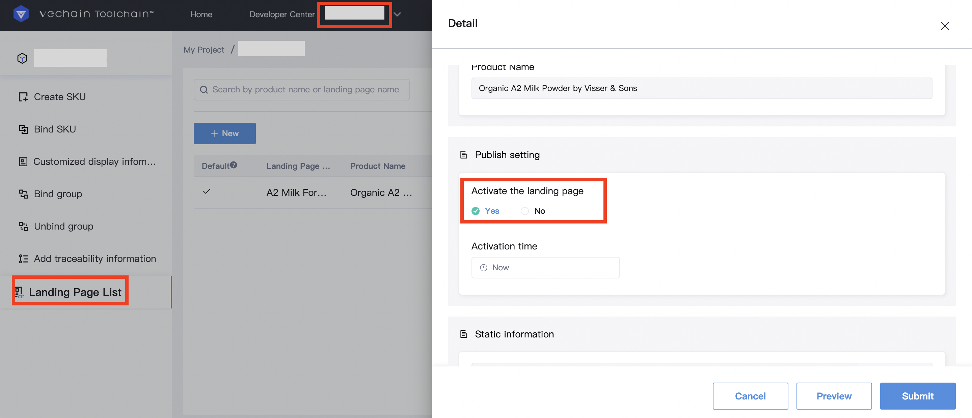Viewport: 972px width, 418px height.
Task: Click the Bind SKU icon
Action: coord(23,129)
